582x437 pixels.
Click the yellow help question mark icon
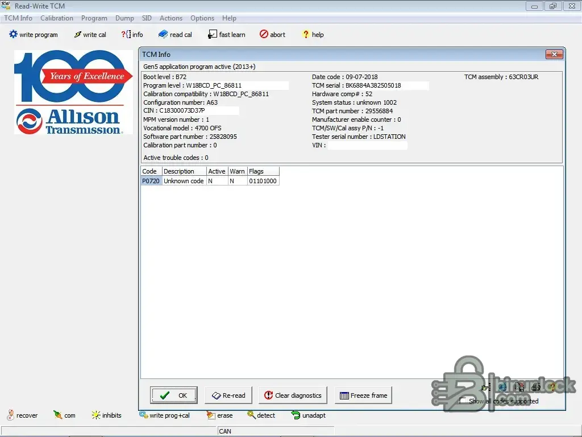click(306, 34)
